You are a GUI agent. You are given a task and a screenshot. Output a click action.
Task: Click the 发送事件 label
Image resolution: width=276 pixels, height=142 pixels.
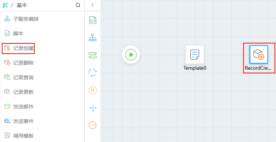(x=23, y=121)
